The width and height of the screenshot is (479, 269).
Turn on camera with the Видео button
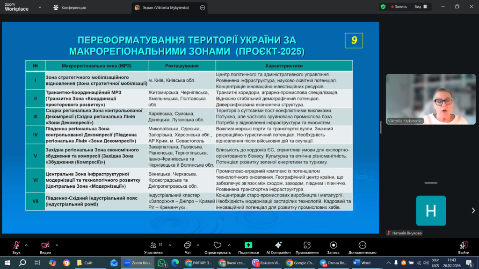tap(45, 247)
